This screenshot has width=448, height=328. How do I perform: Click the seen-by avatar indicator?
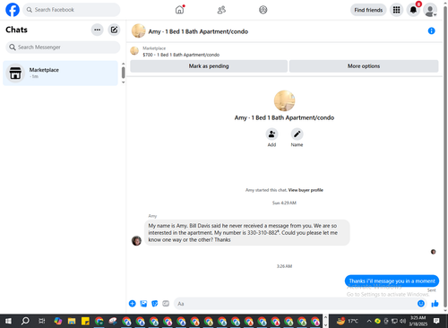click(433, 252)
